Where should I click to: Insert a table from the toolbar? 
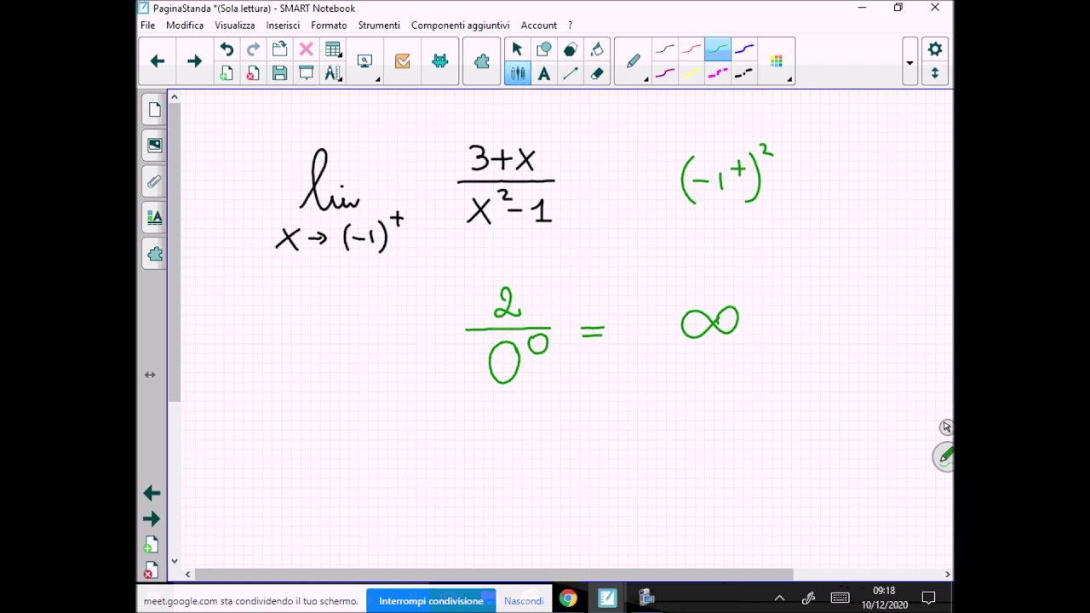(x=333, y=49)
